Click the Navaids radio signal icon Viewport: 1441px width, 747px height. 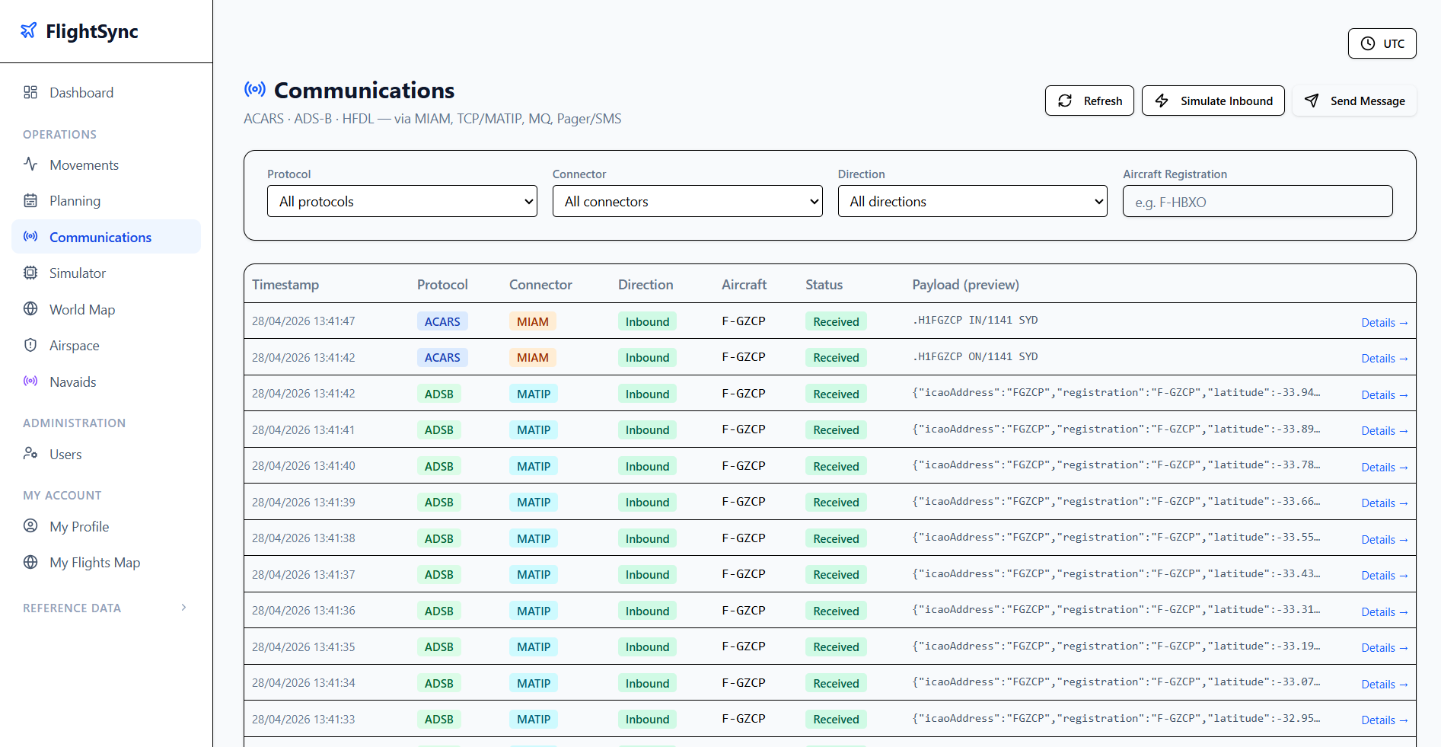coord(30,381)
